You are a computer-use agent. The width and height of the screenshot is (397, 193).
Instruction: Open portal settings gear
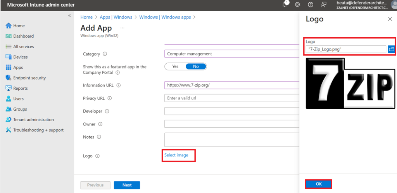click(x=298, y=5)
